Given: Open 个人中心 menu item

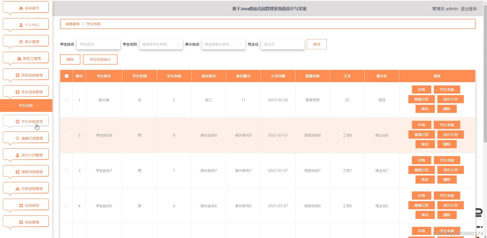Looking at the screenshot, I should (26, 24).
